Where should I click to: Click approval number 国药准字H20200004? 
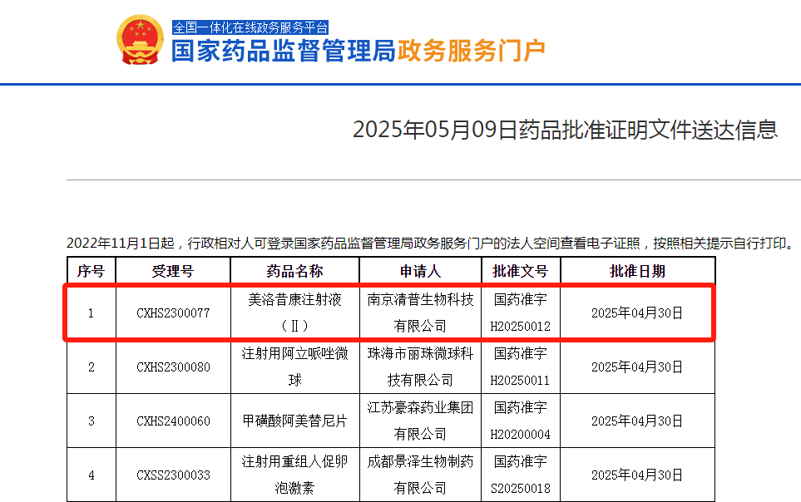[521, 421]
